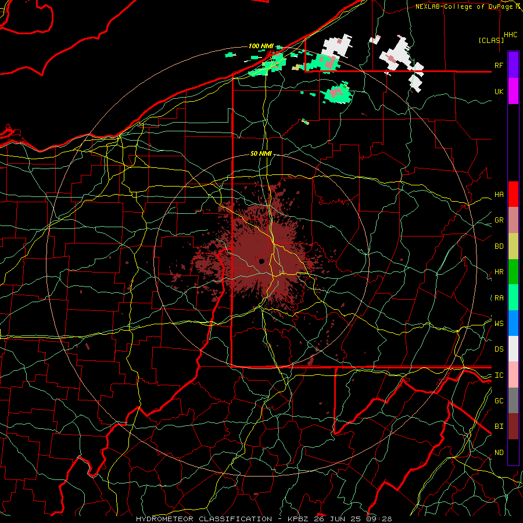Screen dimensions: 523x523
Task: Click the RA legend label
Action: click(x=499, y=298)
